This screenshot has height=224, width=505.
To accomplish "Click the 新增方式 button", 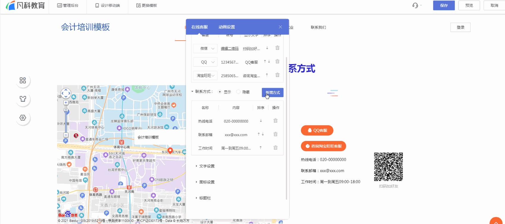I will coord(273,93).
